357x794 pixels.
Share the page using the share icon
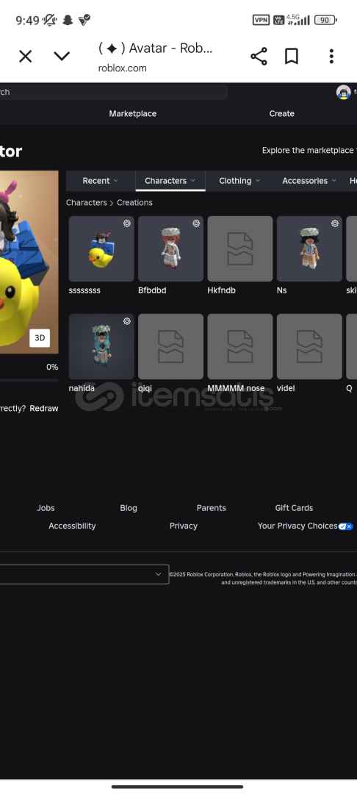259,56
